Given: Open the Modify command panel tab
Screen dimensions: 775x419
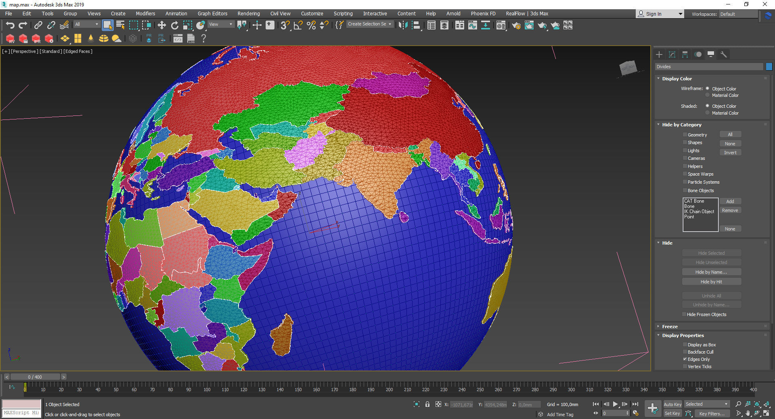Looking at the screenshot, I should click(x=672, y=54).
